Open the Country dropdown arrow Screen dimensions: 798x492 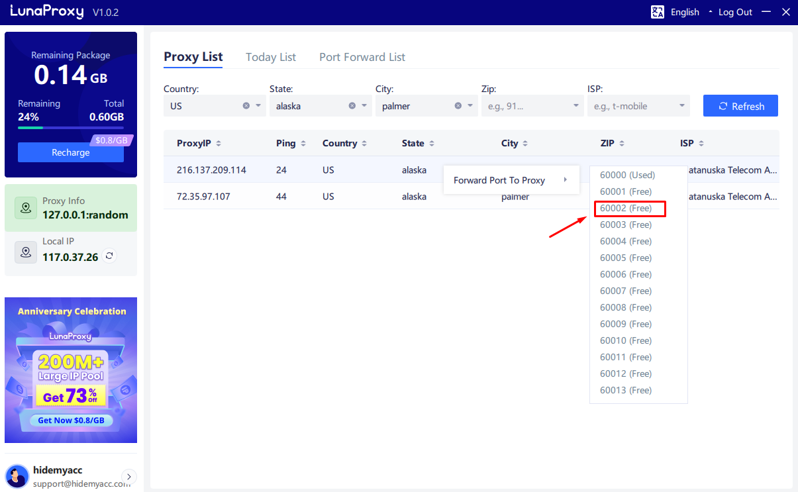(x=258, y=105)
